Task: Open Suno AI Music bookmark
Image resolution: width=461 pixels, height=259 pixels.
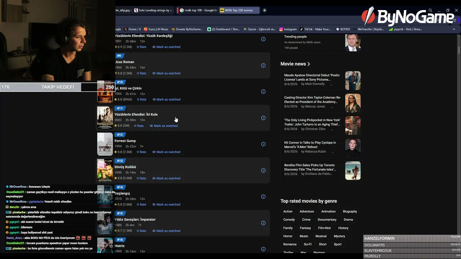Action: (156, 29)
